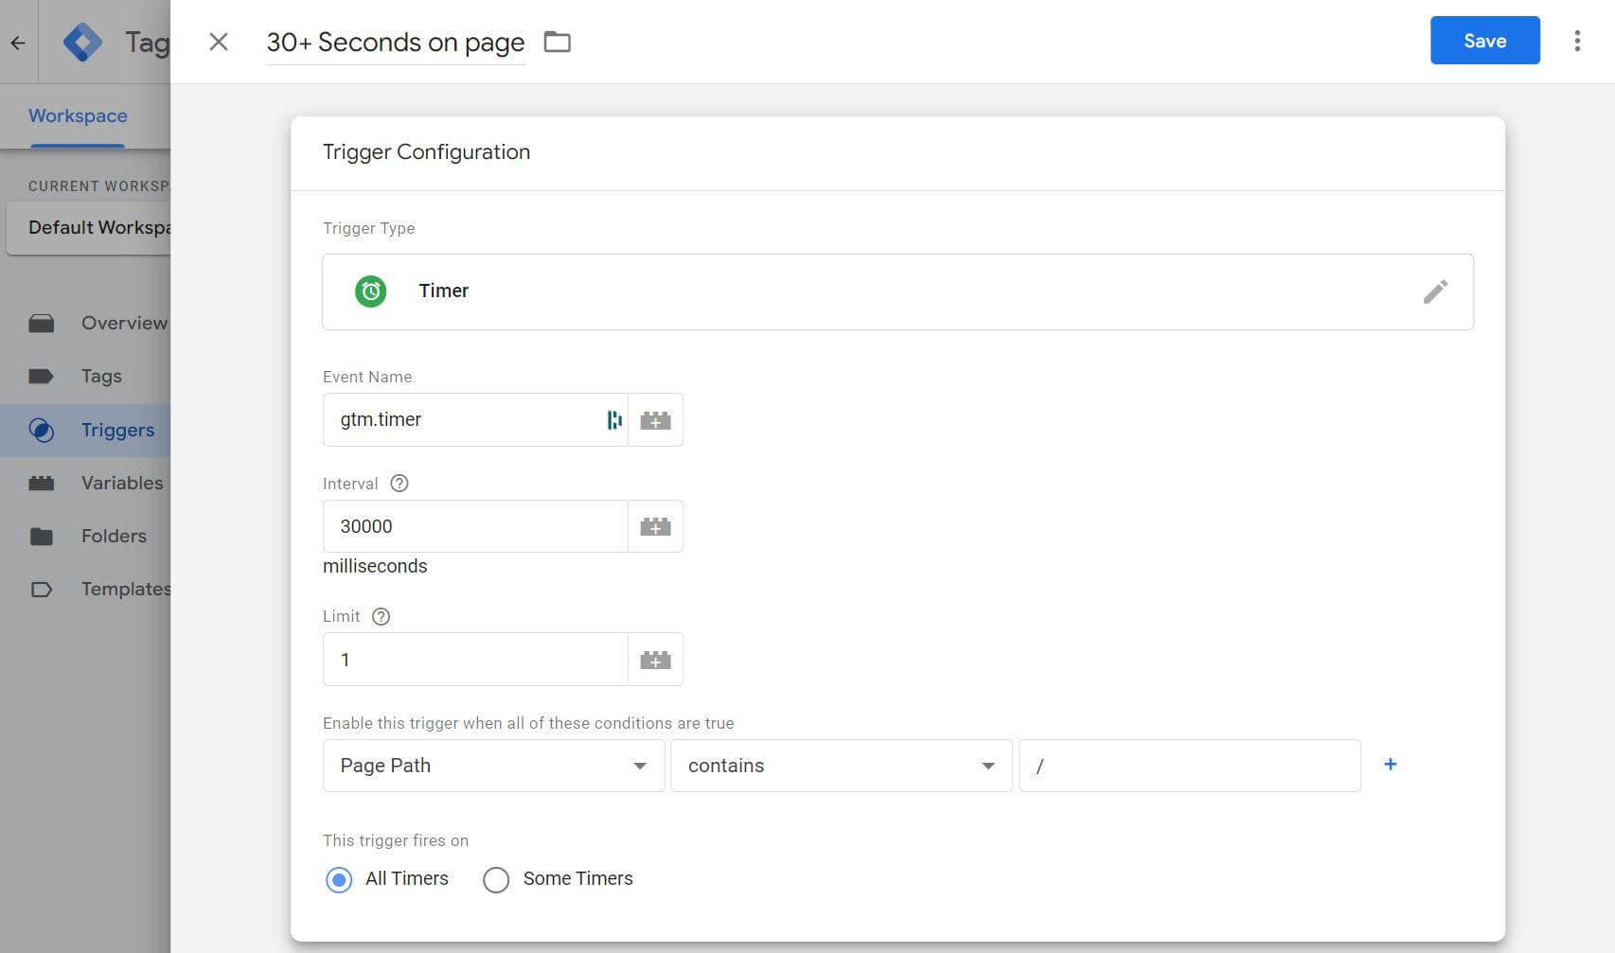Open help tooltip for Interval
1615x953 pixels.
point(399,484)
